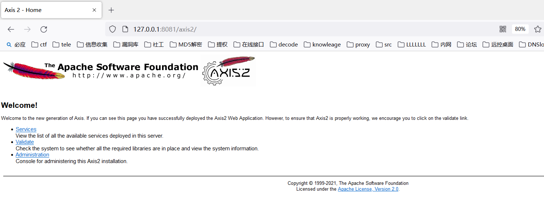Open the decode bookmarks folder

click(284, 44)
